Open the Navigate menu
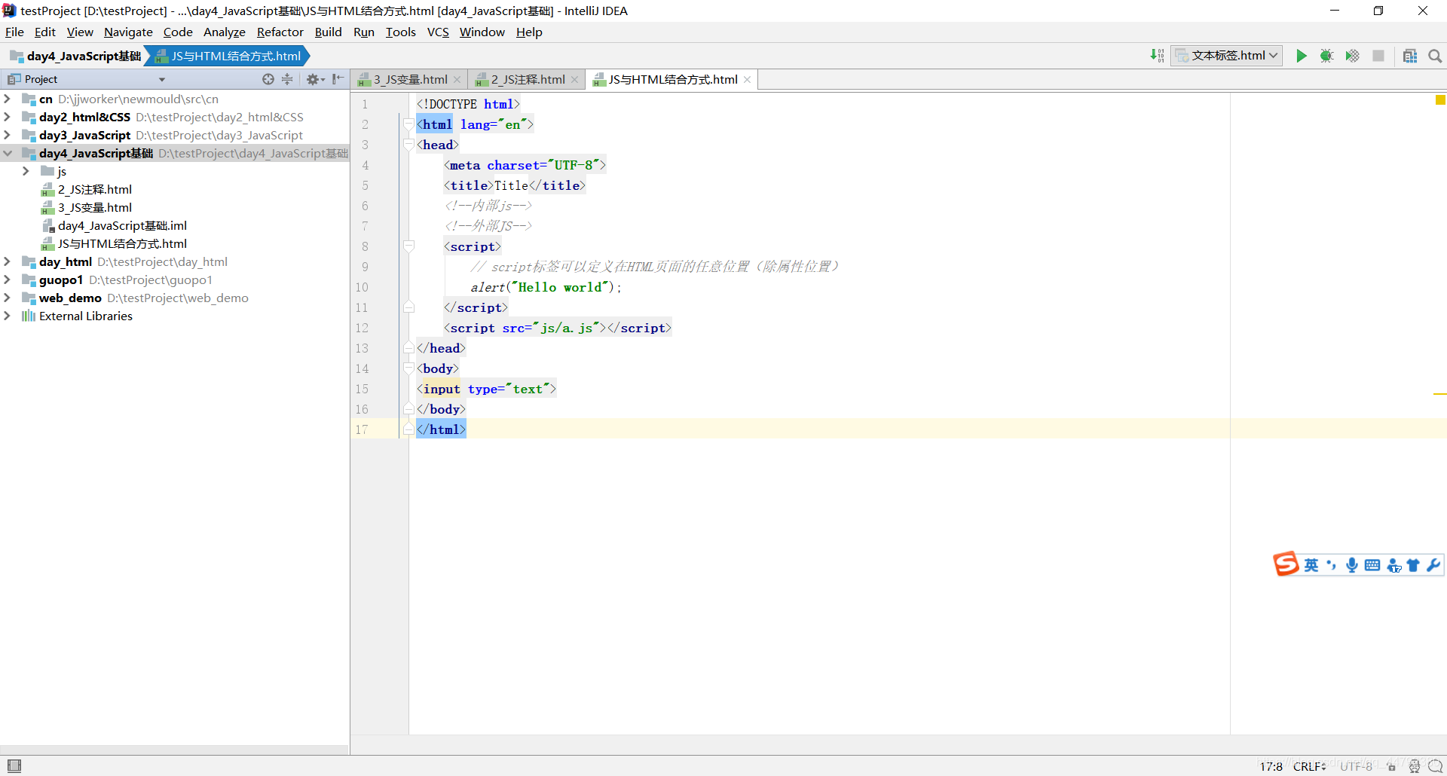Image resolution: width=1447 pixels, height=776 pixels. pos(128,32)
